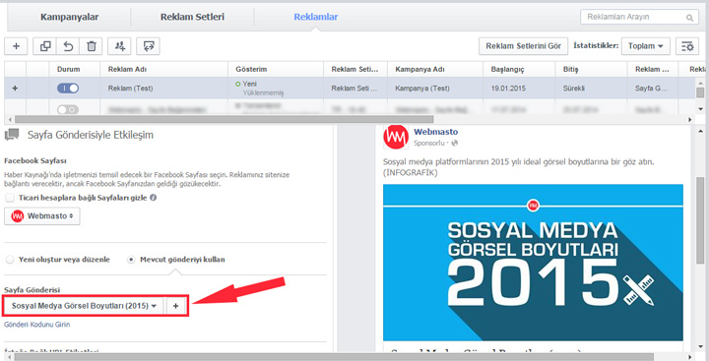Screen dimensions: 709x361
Task: Click the Sosyal Medya 2015 infographic image
Action: [533, 262]
